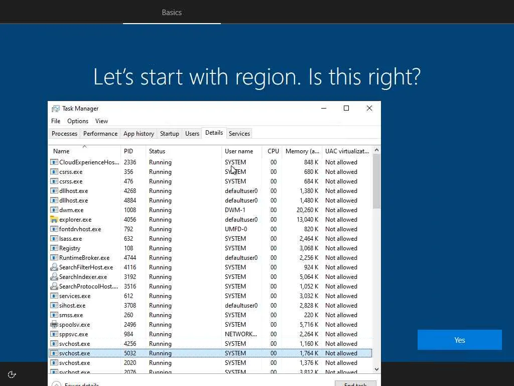Click the CloudExperienceHost process icon
Viewport: 514px width, 386px height.
coord(54,162)
